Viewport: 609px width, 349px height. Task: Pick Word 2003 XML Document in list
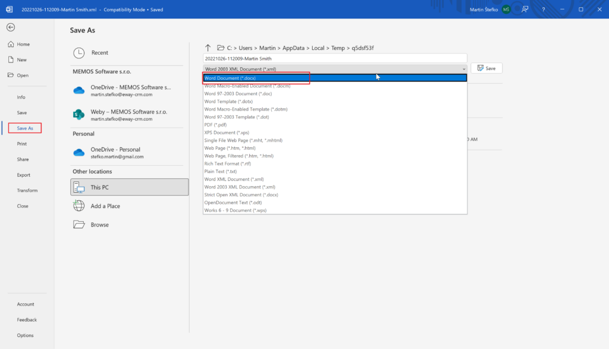tap(335, 187)
